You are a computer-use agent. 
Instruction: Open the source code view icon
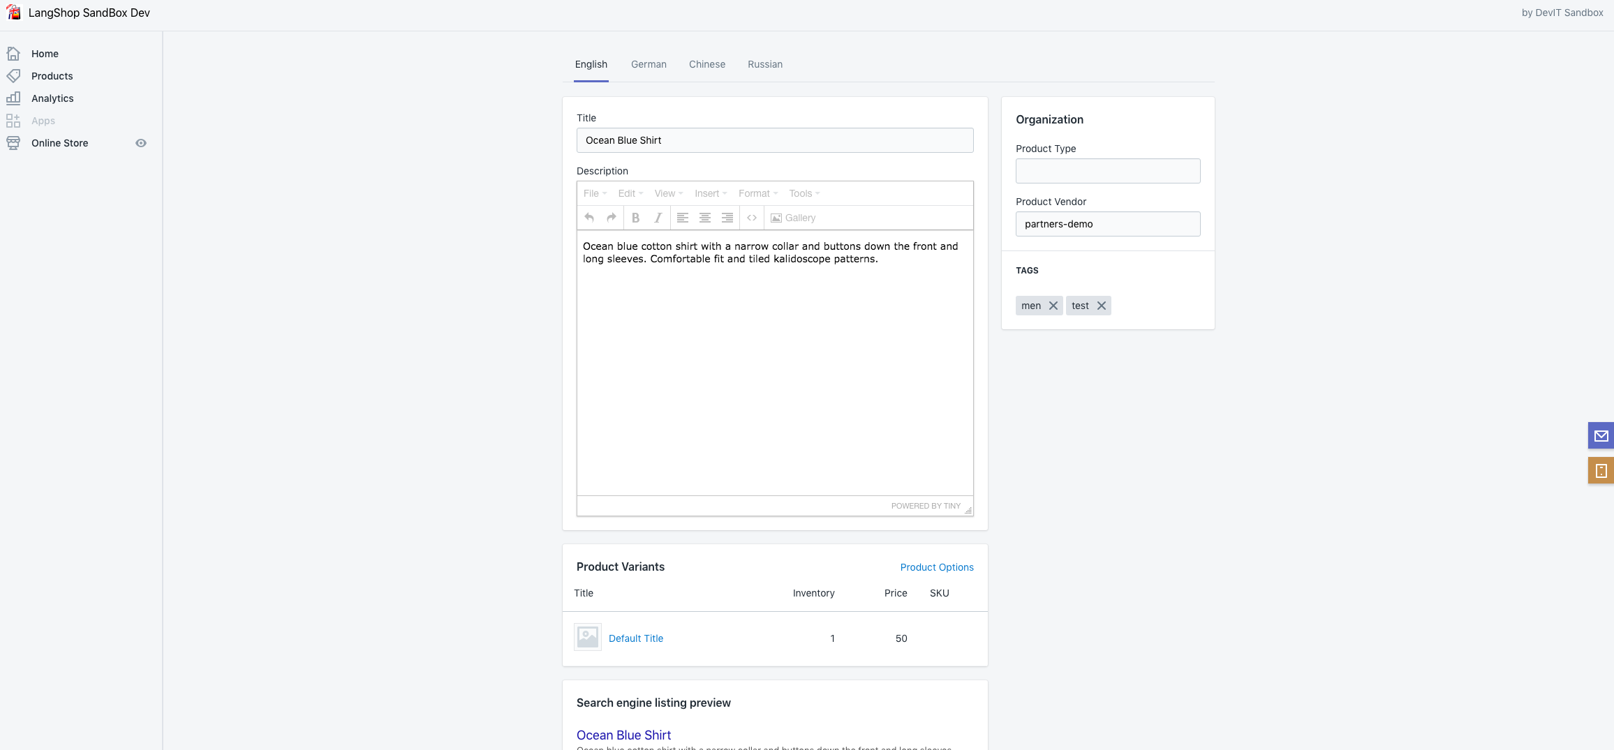coord(752,217)
